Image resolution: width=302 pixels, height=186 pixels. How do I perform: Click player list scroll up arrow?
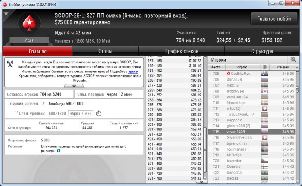point(297,72)
